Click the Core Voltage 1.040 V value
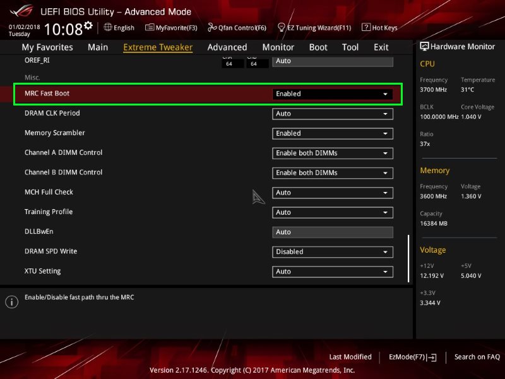 pyautogui.click(x=471, y=117)
